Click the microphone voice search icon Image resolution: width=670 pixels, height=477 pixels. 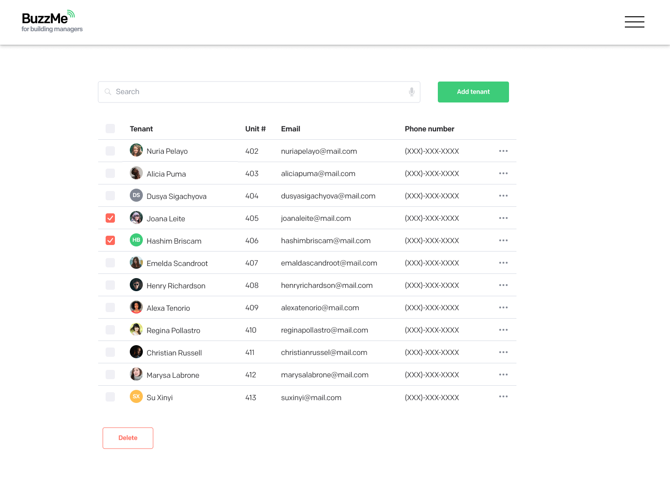click(412, 92)
